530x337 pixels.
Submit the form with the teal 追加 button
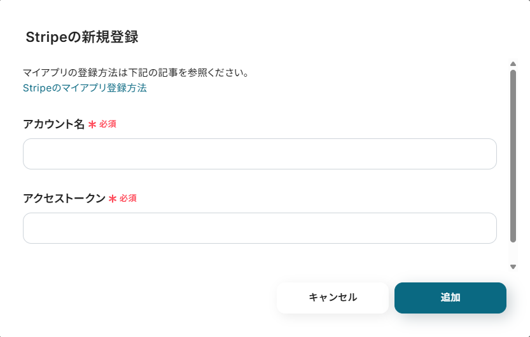click(x=450, y=298)
